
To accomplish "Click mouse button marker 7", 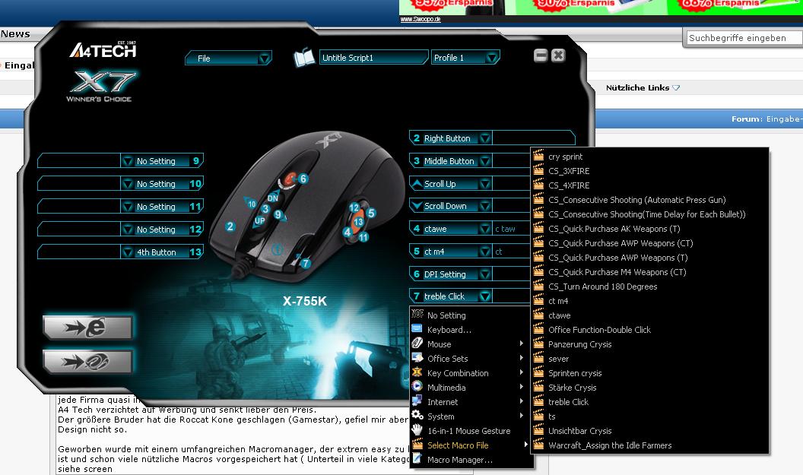I will coord(305,264).
